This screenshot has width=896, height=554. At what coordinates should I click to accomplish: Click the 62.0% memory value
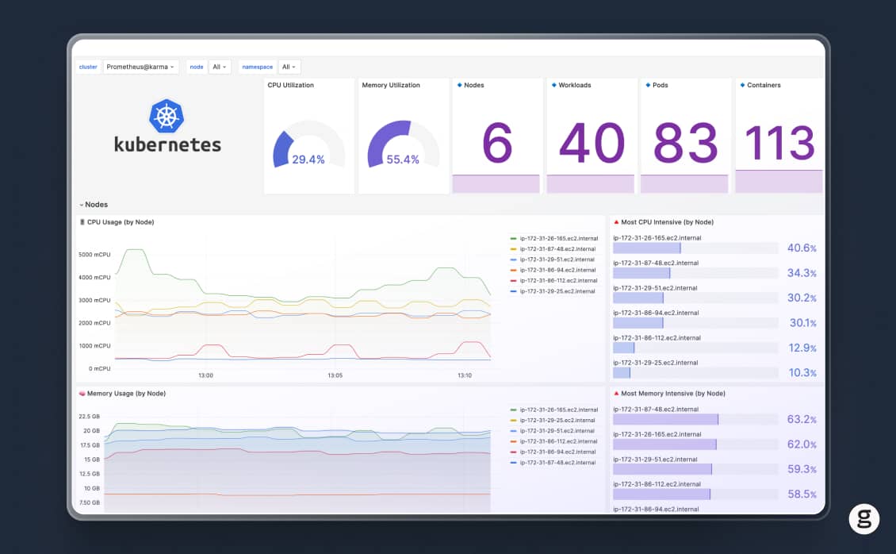802,444
